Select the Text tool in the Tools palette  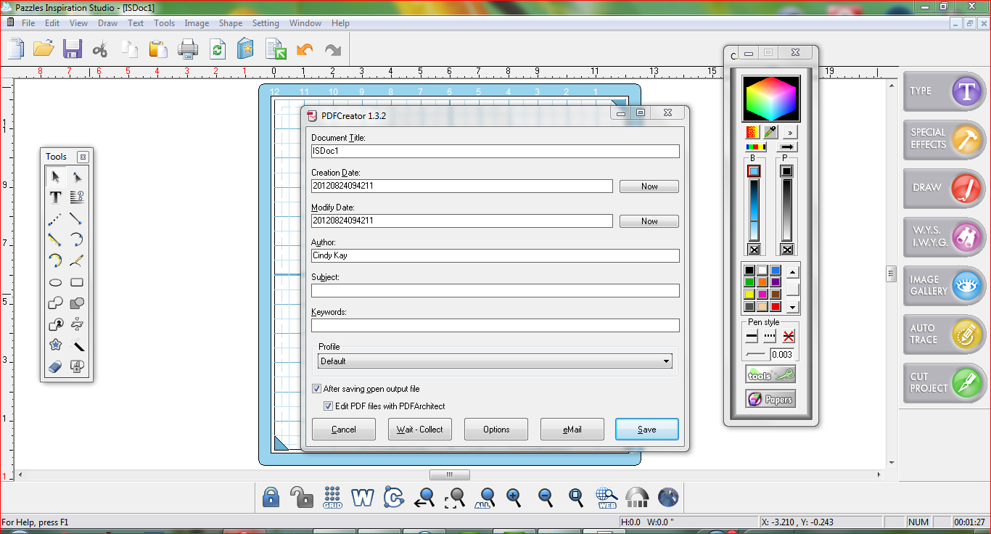(x=54, y=197)
